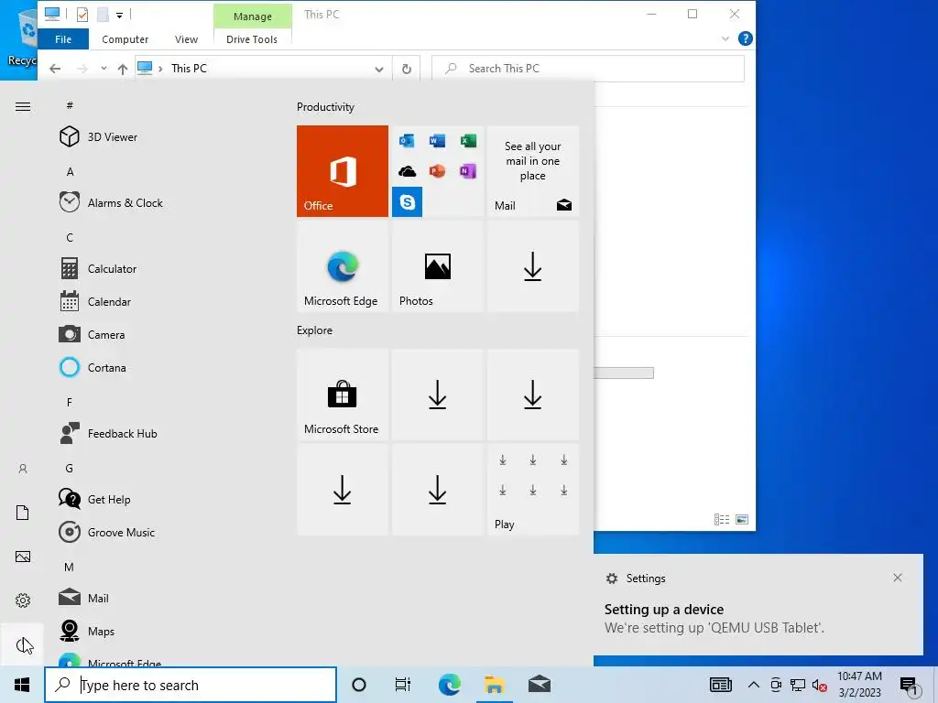Open OneDrive icon in Office folder tile
Viewport: 938px width, 703px height.
click(407, 171)
